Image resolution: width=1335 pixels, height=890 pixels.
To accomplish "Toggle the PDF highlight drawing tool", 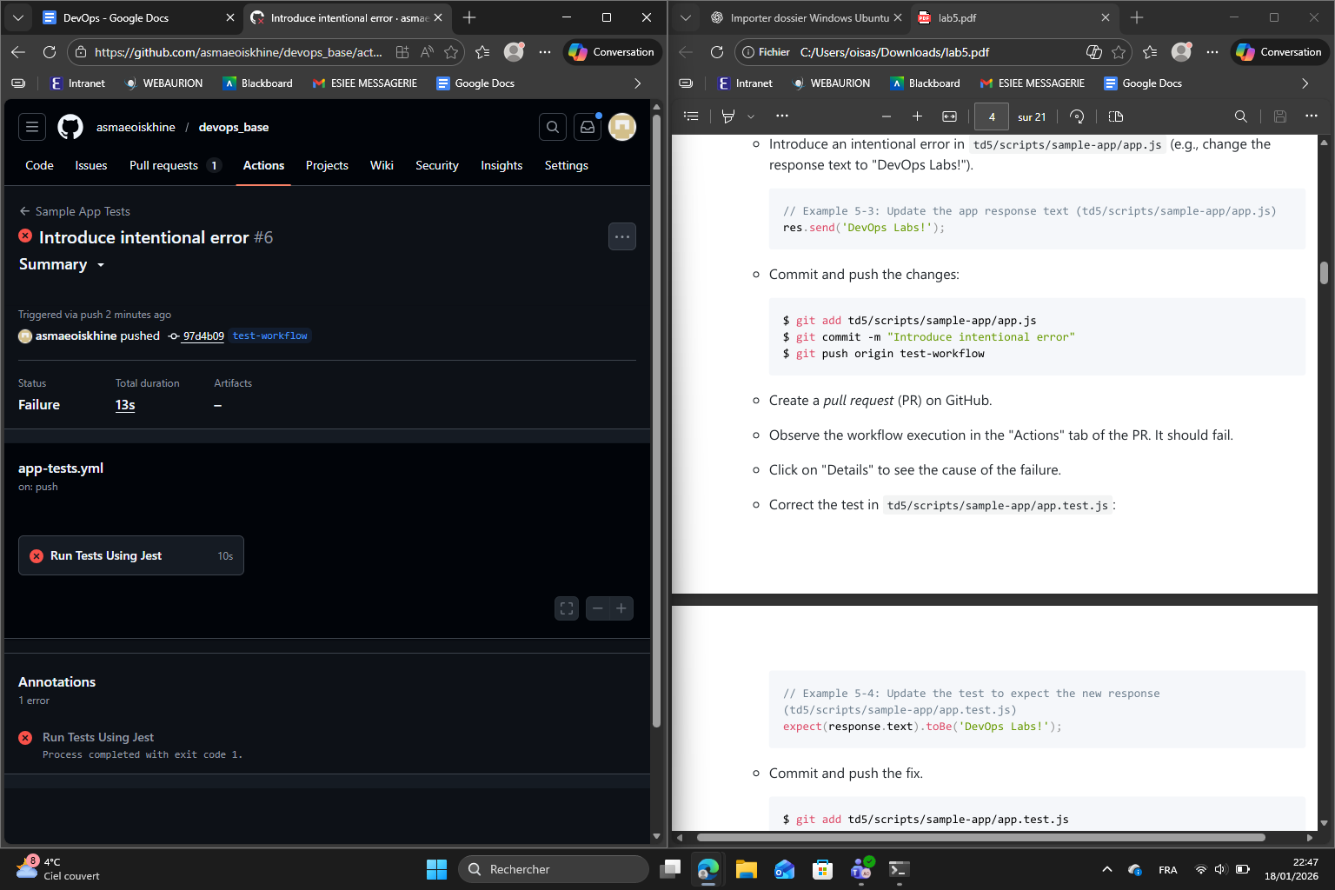I will [728, 116].
